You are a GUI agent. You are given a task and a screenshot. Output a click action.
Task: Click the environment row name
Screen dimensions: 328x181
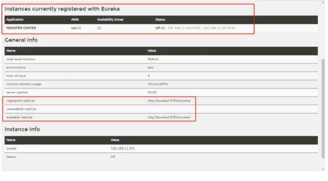pos(16,68)
